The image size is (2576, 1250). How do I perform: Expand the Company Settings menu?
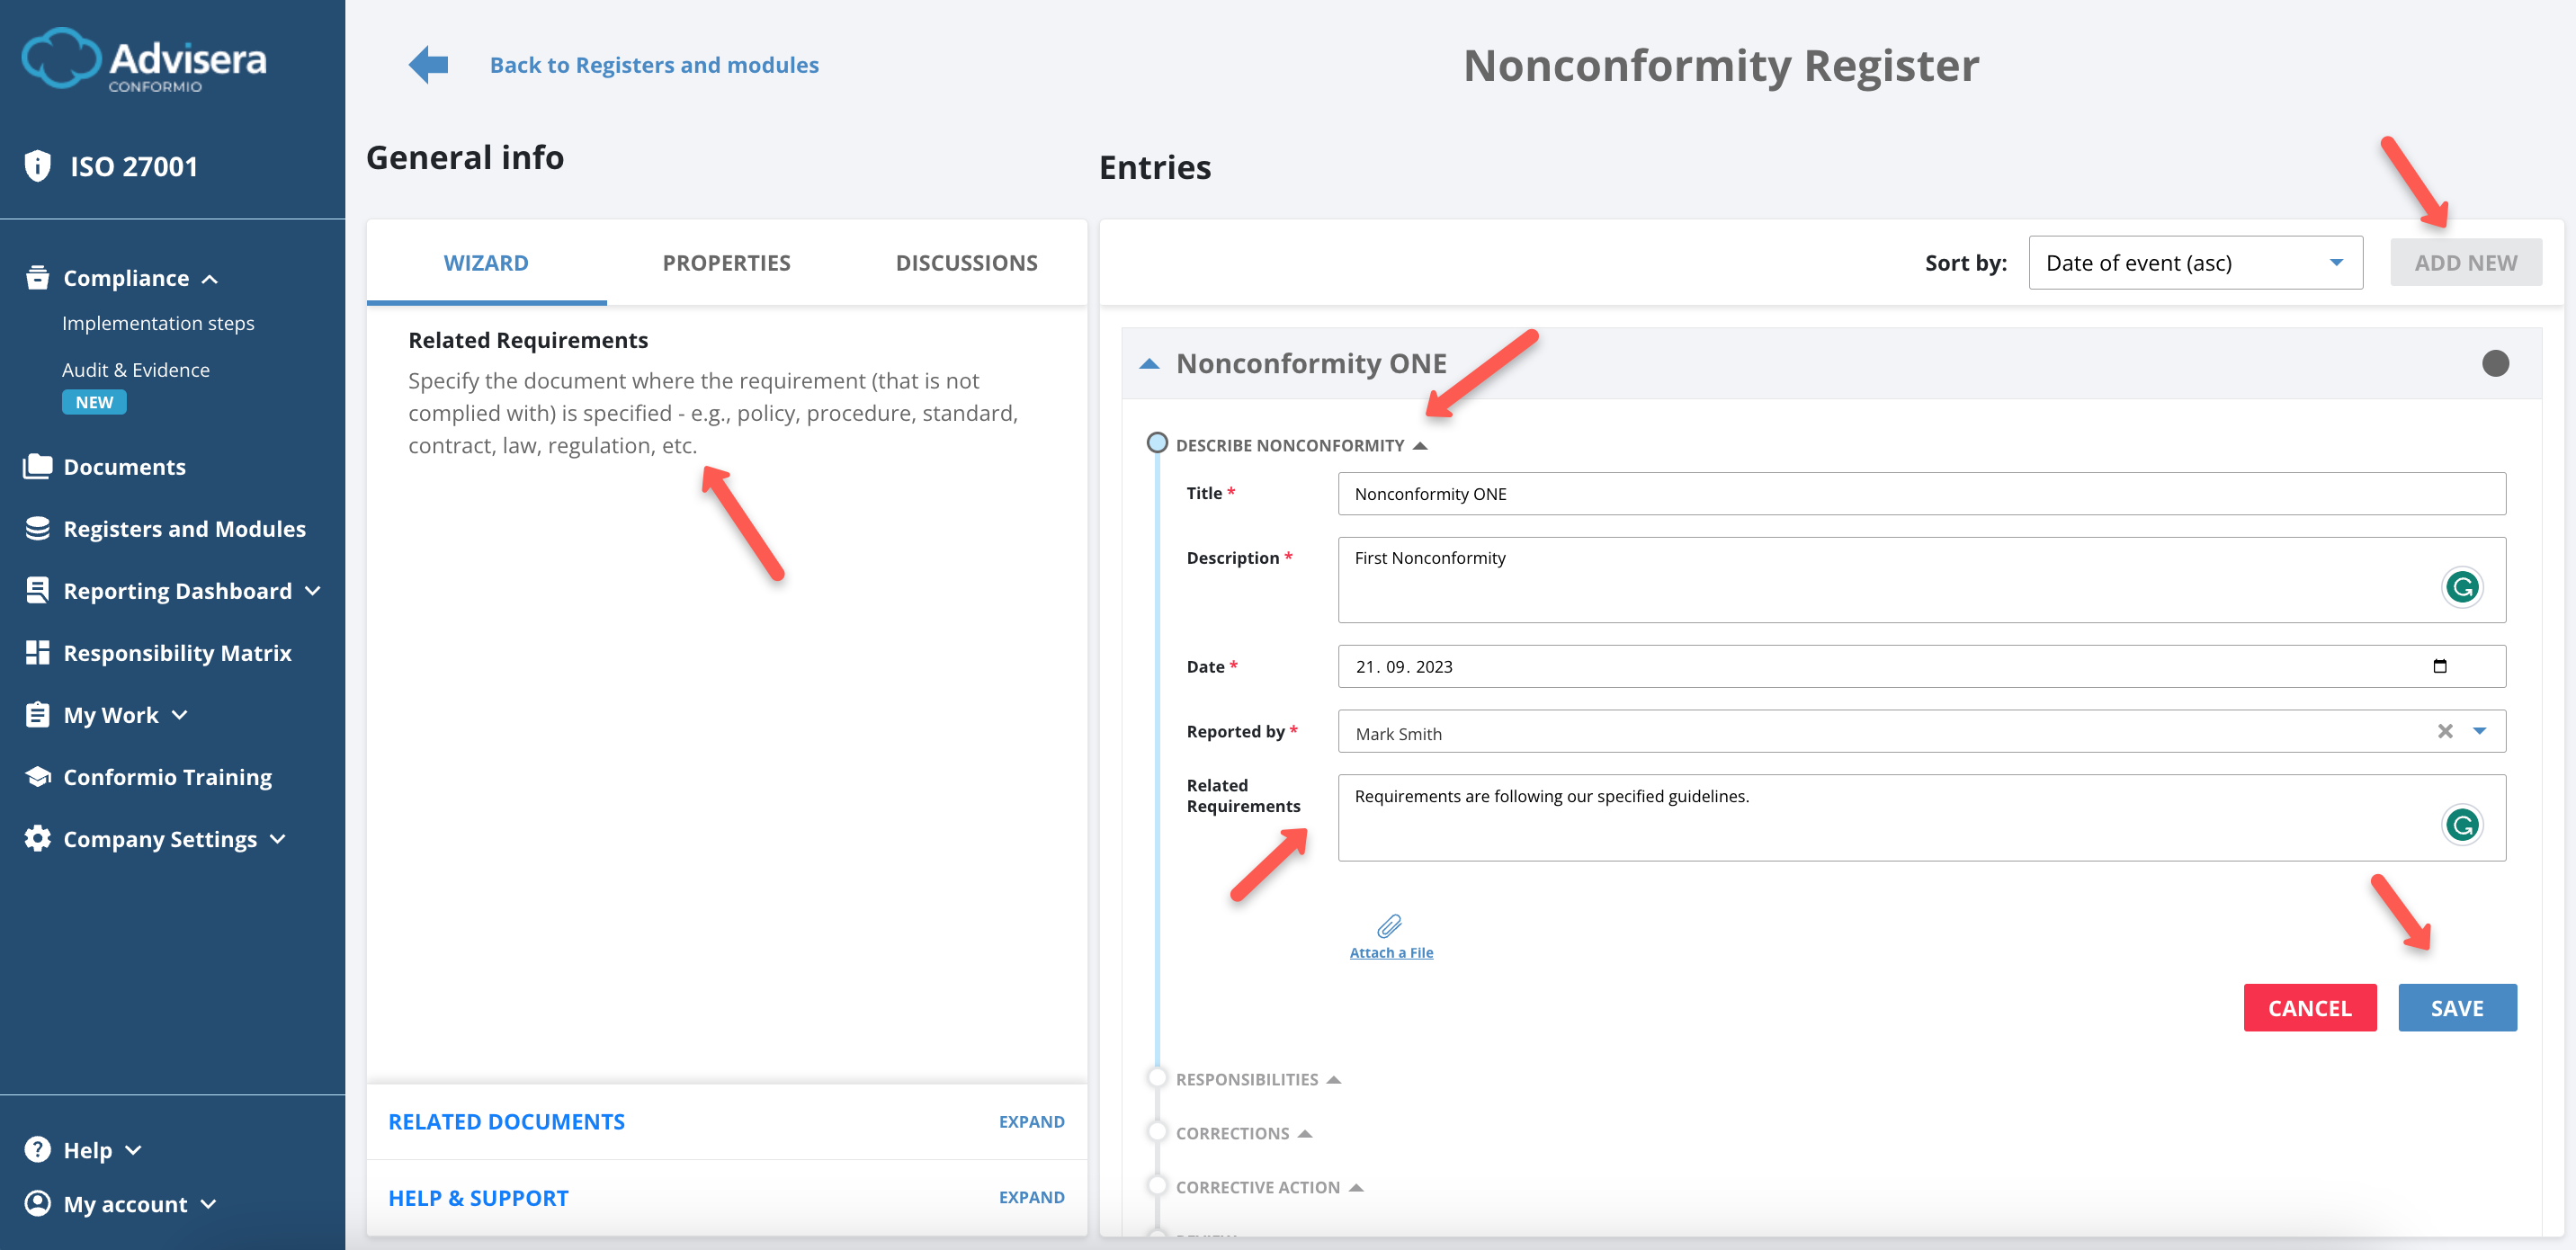pos(278,839)
